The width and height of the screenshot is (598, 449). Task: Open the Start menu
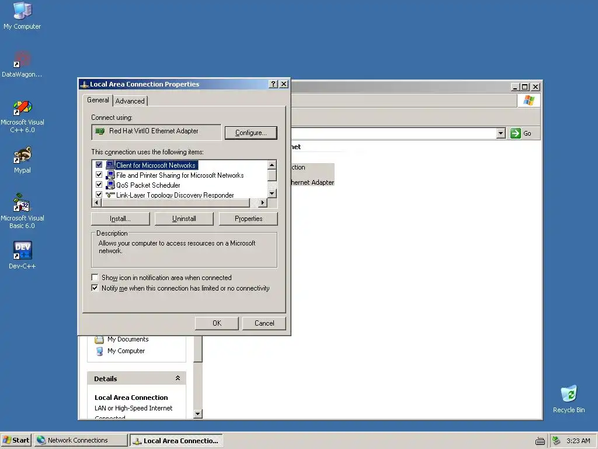click(x=16, y=440)
